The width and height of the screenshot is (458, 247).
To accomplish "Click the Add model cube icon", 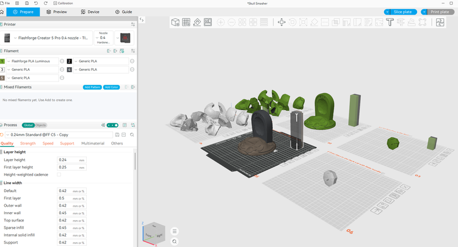I will (x=175, y=22).
